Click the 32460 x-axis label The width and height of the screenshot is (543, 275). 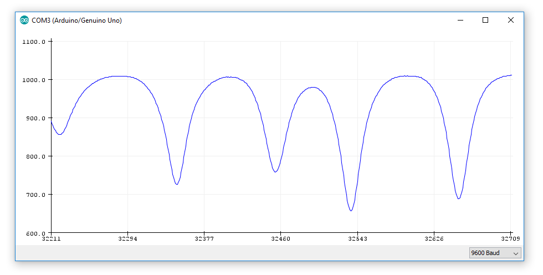coord(281,238)
